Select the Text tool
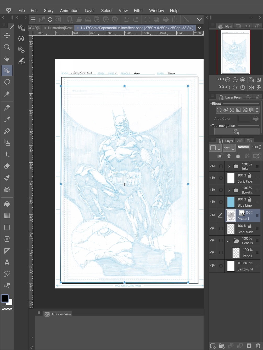This screenshot has width=263, height=350. click(x=7, y=262)
